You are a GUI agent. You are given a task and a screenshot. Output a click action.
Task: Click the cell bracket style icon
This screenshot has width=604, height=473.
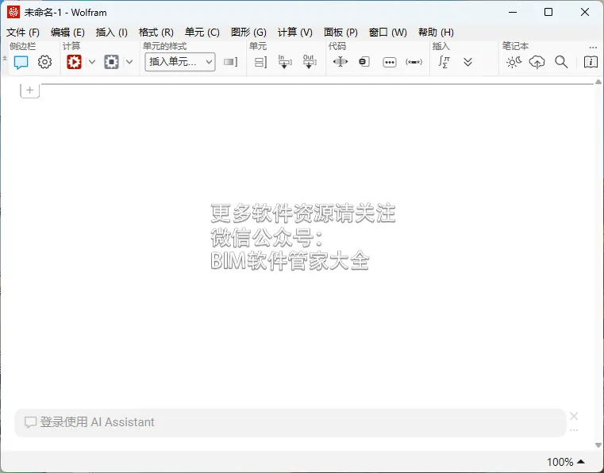tap(230, 62)
